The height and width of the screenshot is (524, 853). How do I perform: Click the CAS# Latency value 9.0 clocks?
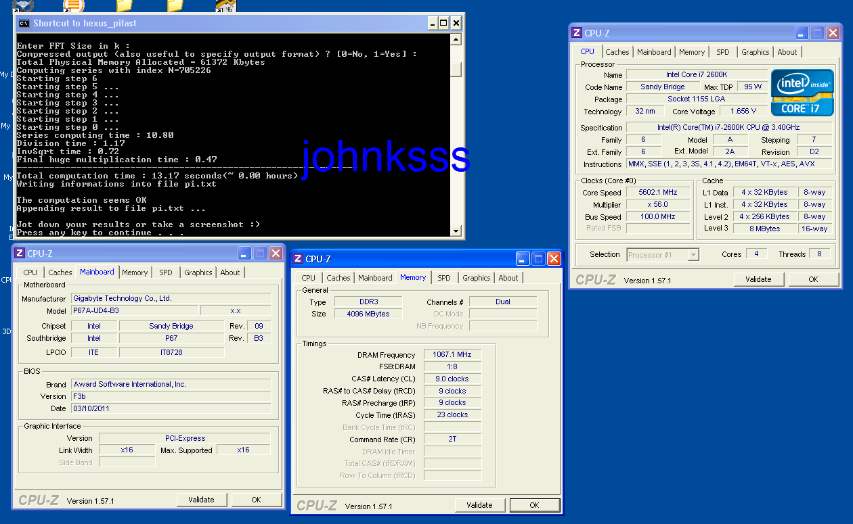pyautogui.click(x=452, y=379)
